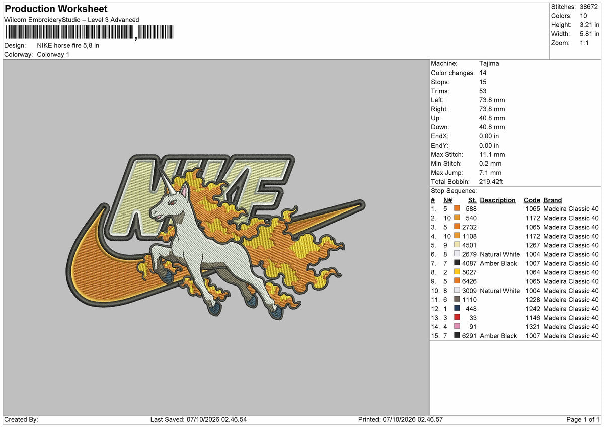Click the gray-brown swatch in stop 11

[457, 299]
